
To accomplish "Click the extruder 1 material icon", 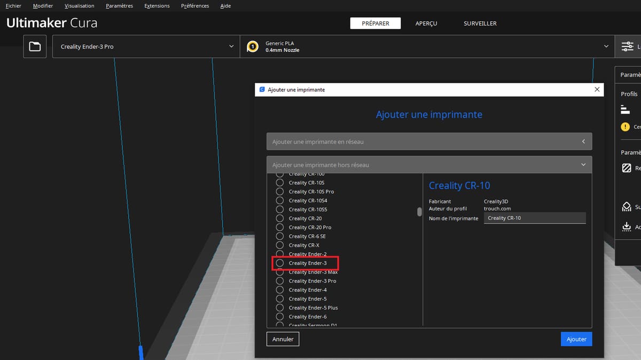I will click(253, 46).
